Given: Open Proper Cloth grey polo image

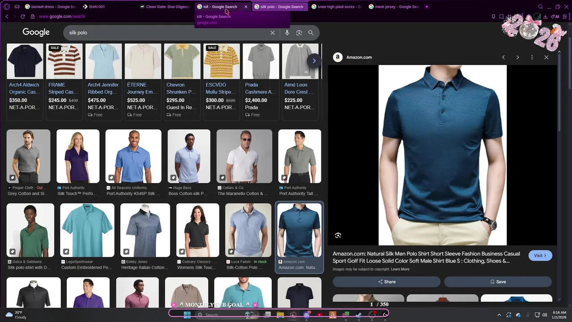Looking at the screenshot, I should (29, 157).
